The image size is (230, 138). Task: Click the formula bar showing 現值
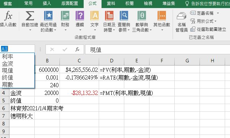point(158,50)
